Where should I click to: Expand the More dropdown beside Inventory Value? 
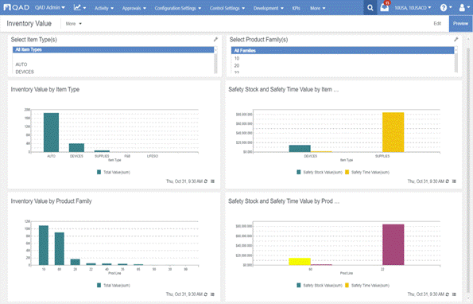point(74,24)
